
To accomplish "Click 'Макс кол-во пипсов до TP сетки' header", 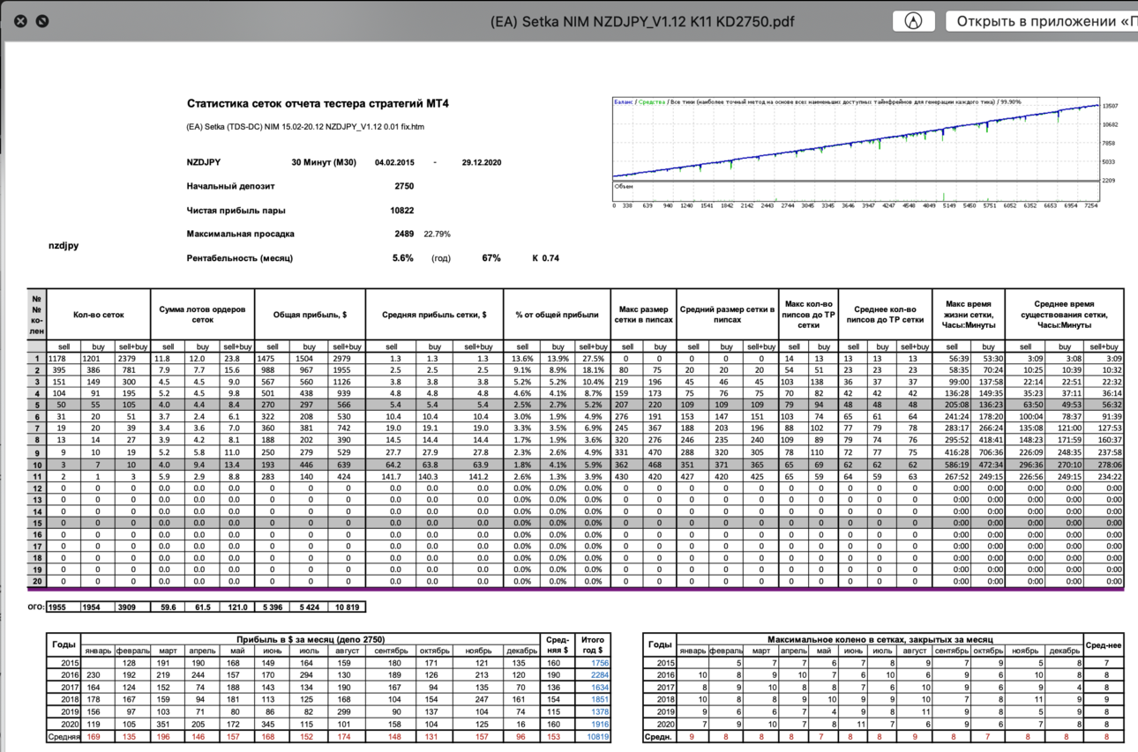I will pos(807,315).
